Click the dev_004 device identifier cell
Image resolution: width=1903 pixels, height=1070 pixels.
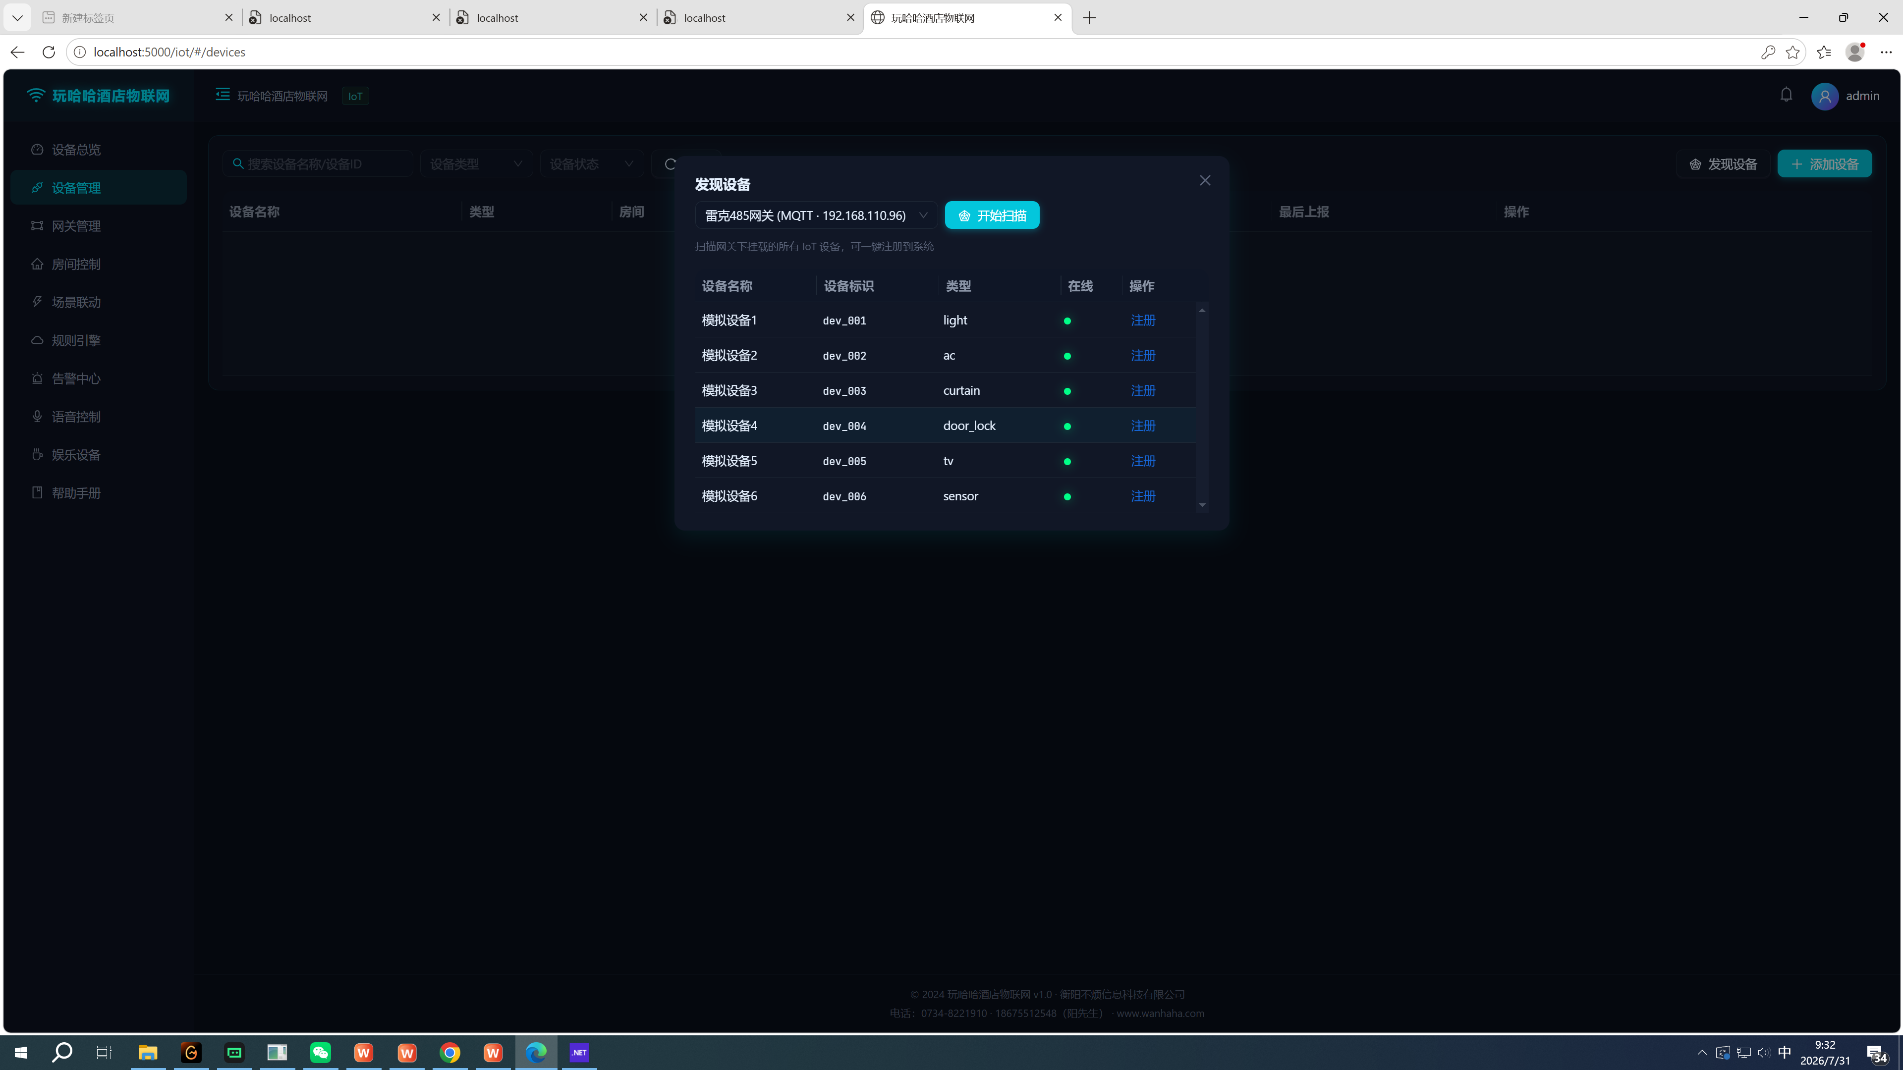[x=844, y=426]
